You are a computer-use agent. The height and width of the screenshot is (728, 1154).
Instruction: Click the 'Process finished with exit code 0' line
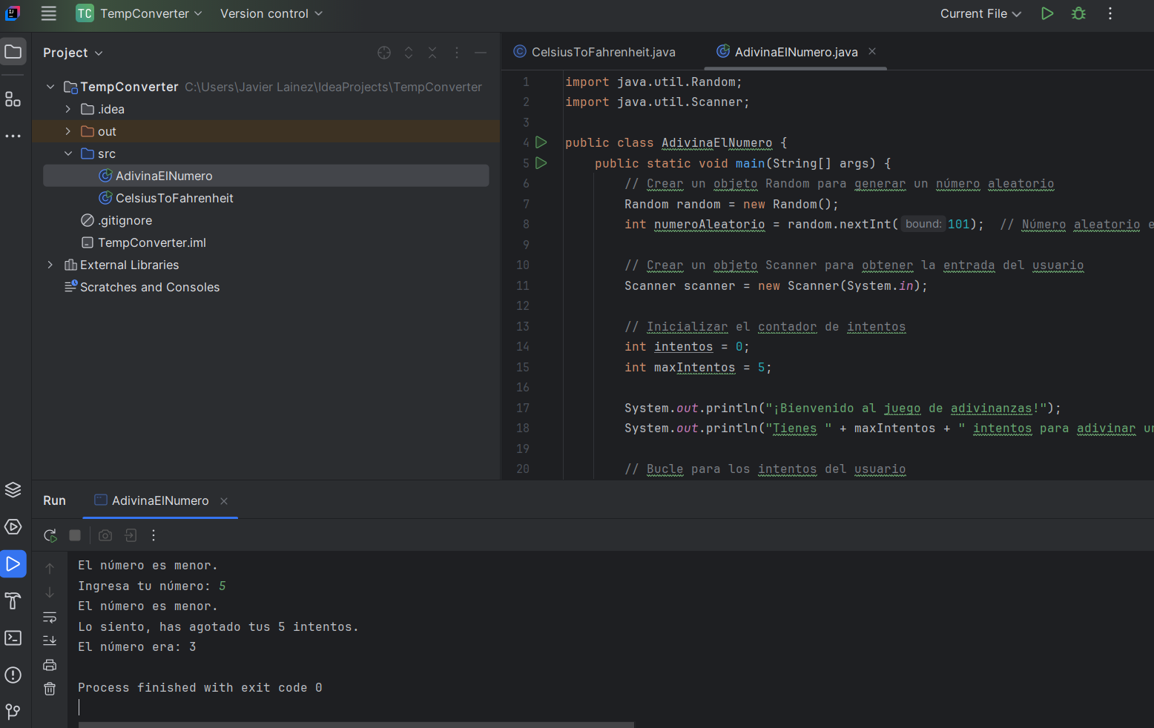point(200,688)
